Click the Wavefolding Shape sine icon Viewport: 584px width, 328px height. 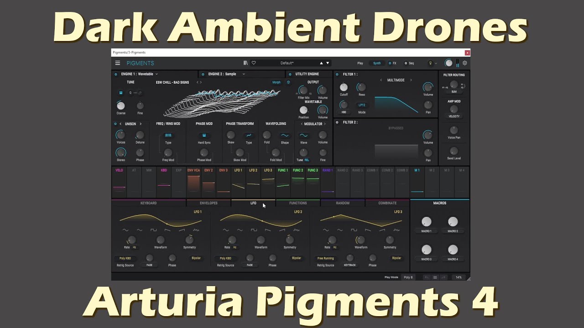pyautogui.click(x=285, y=135)
